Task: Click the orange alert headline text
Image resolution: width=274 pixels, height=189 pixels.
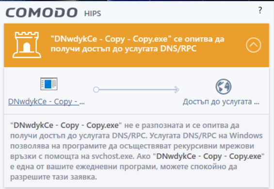Action: pyautogui.click(x=137, y=44)
